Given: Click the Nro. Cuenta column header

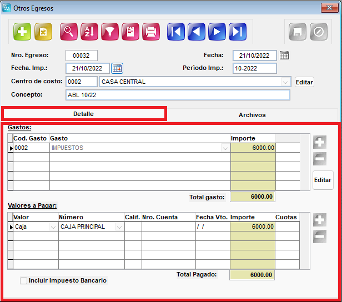Looking at the screenshot, I should (169, 217).
